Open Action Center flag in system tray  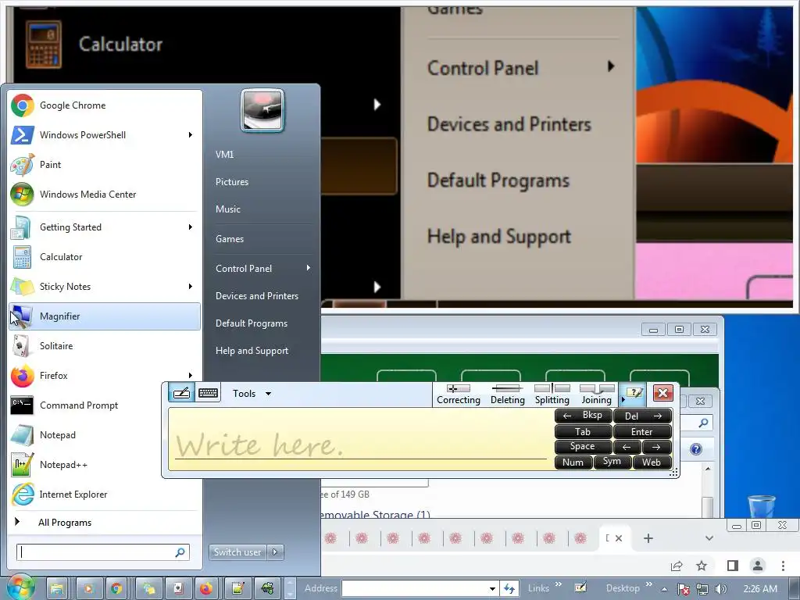(x=684, y=589)
